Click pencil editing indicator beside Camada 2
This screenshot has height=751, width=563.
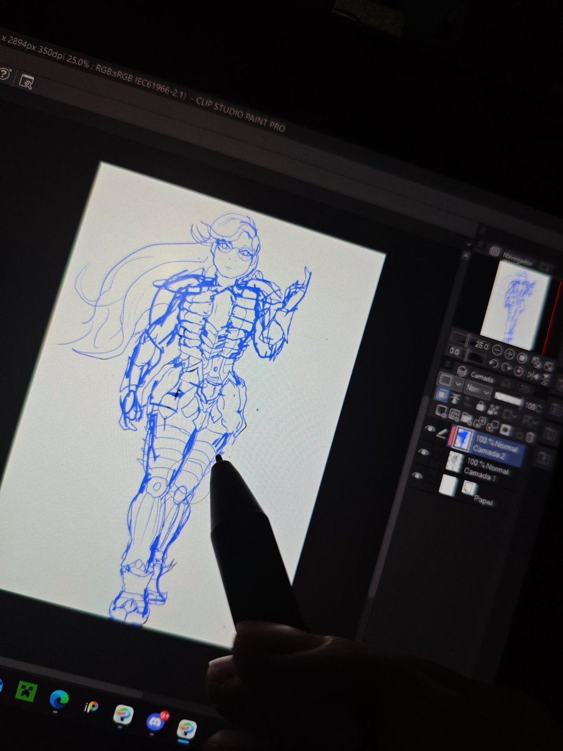pyautogui.click(x=442, y=433)
